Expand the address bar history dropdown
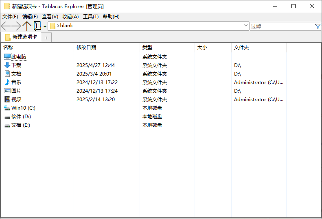 tap(245, 26)
